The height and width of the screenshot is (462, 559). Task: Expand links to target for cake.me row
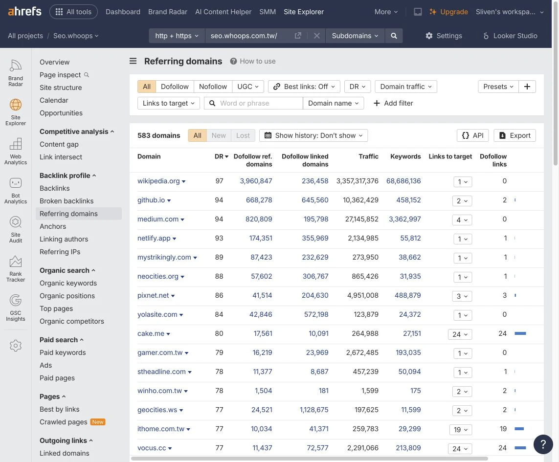pyautogui.click(x=460, y=334)
